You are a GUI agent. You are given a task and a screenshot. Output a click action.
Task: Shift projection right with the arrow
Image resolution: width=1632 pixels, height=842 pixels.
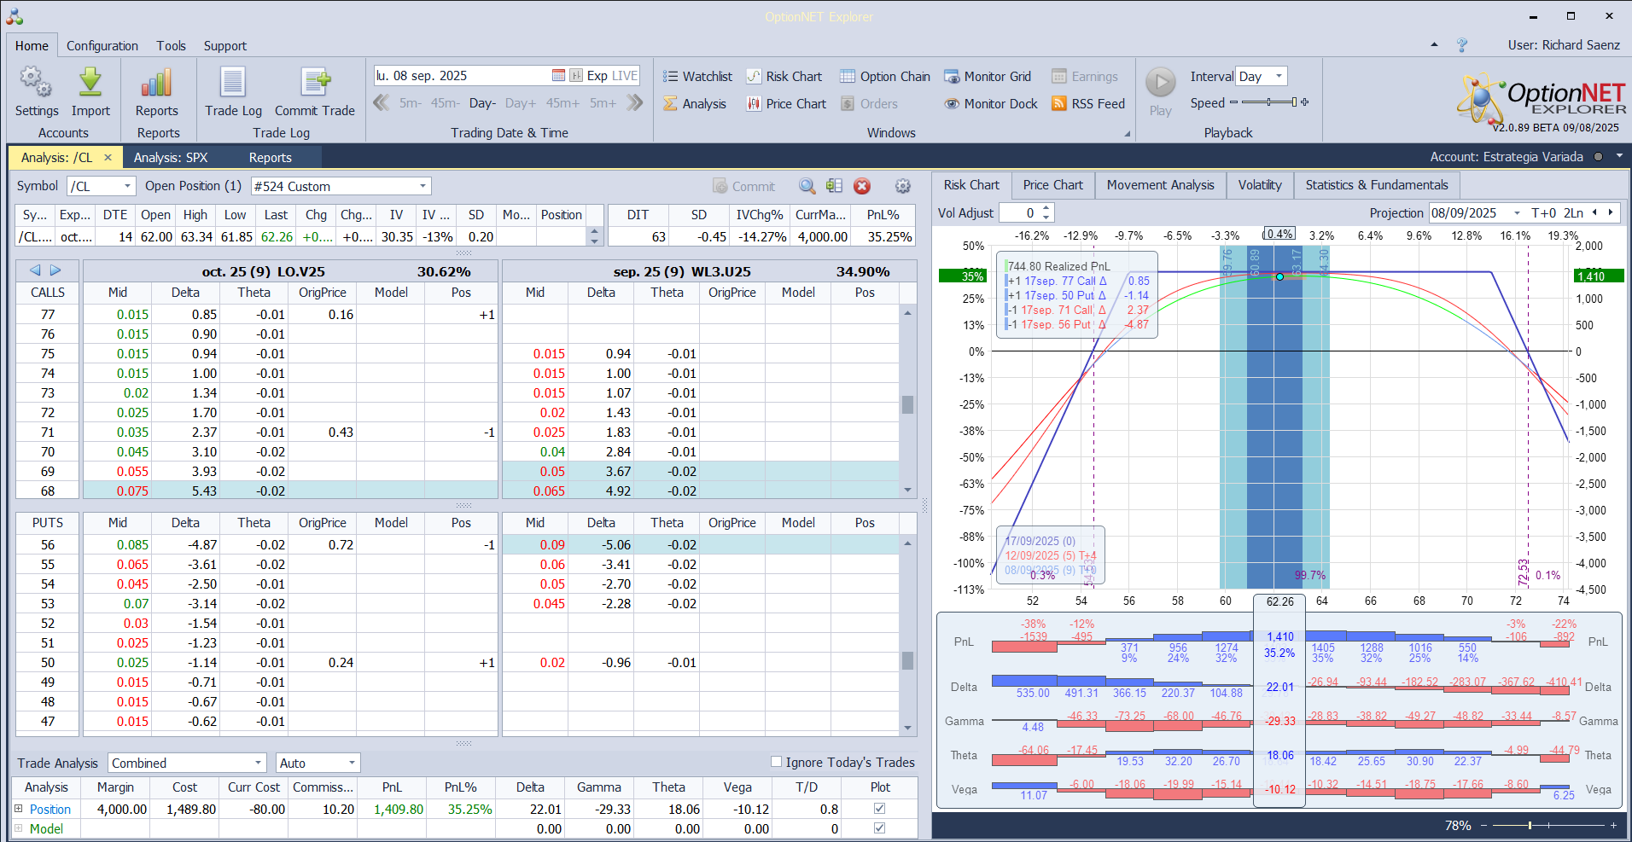(x=1611, y=212)
